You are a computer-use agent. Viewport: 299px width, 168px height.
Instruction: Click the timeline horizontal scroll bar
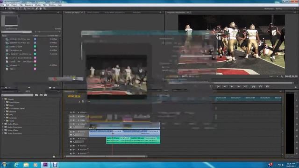(106, 157)
